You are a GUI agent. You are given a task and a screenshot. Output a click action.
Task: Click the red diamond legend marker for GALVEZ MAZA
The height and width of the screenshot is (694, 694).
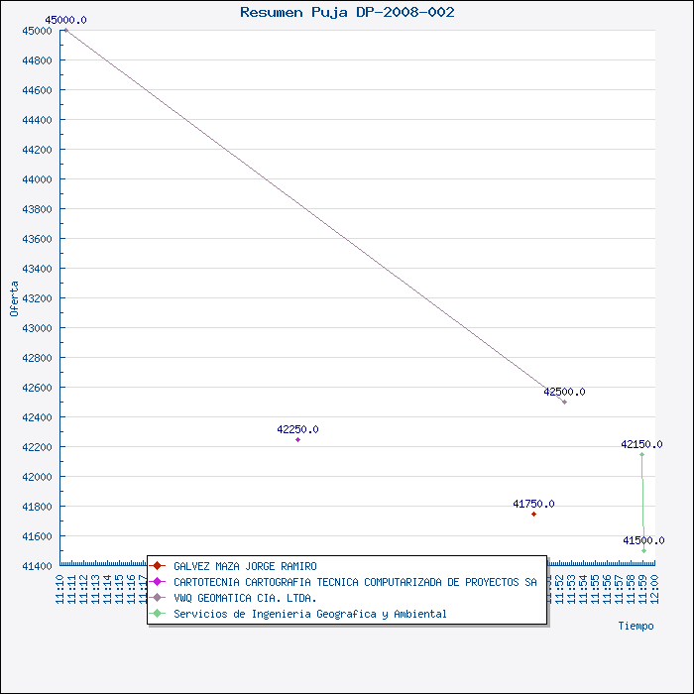pos(157,566)
